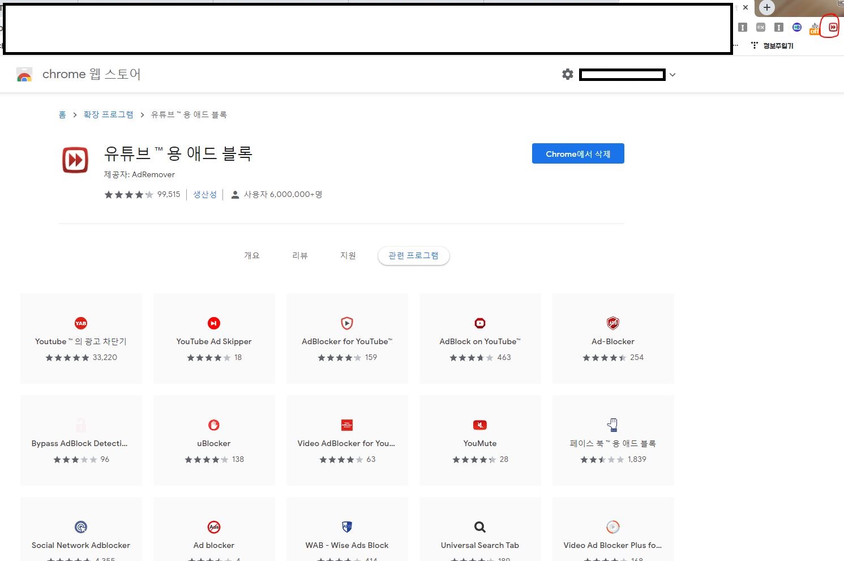Viewport: 844px width, 561px height.
Task: Click the WAB - Wise Ads Block icon
Action: (x=347, y=527)
